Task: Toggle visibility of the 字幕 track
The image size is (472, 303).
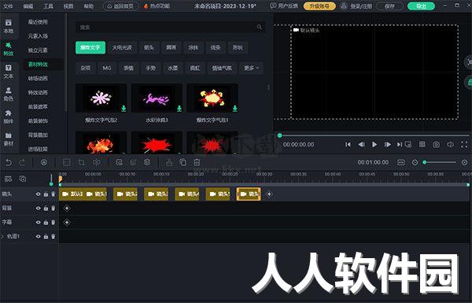Action: (38, 222)
